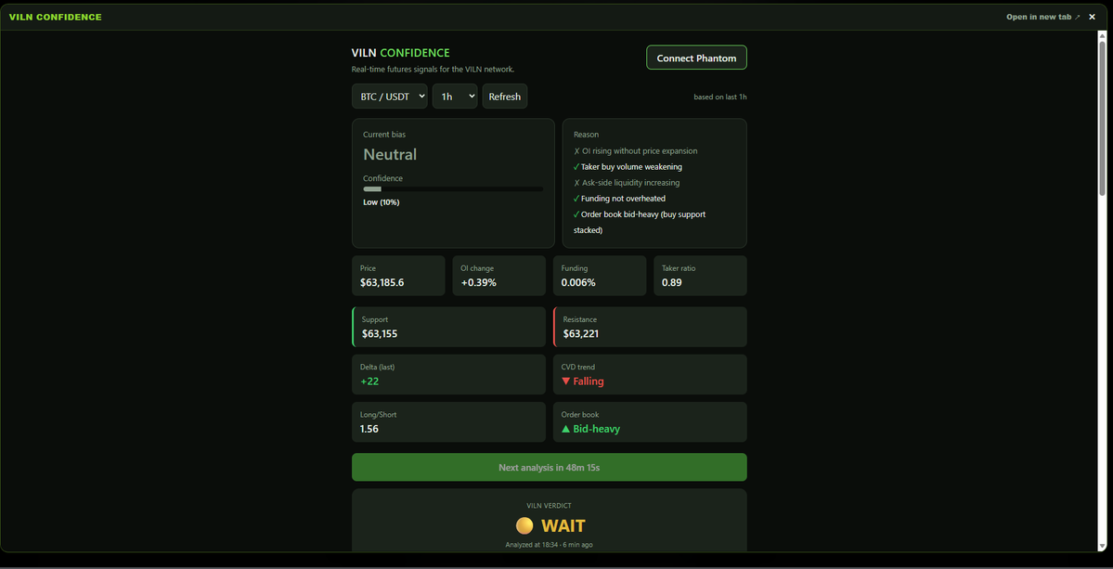1113x569 pixels.
Task: Close the VILN Confidence panel
Action: coord(1093,17)
